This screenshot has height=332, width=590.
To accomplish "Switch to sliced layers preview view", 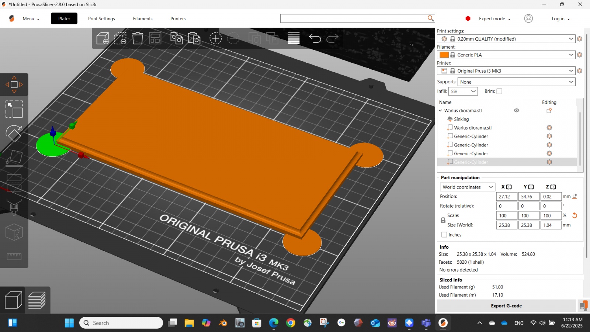I will tap(37, 300).
